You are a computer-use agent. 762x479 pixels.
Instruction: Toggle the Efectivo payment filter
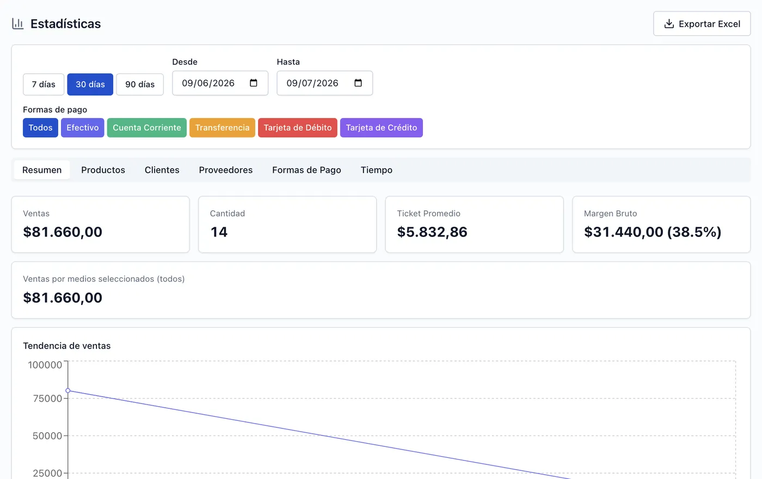tap(83, 128)
